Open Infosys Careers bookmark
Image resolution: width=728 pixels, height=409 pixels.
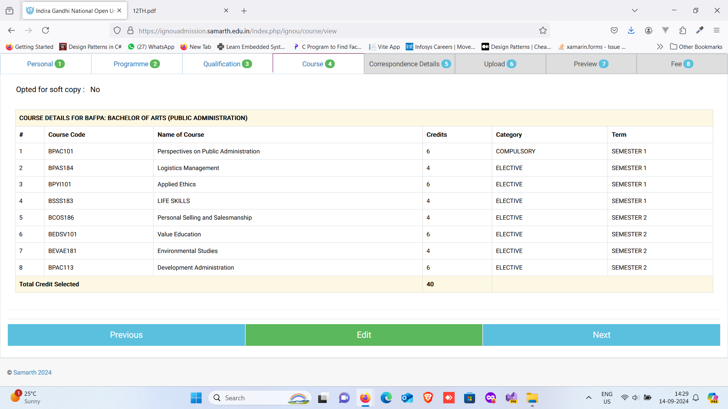tap(441, 47)
